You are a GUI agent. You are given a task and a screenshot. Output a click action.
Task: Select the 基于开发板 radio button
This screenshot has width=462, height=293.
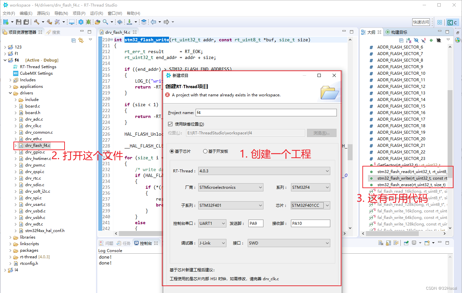[205, 151]
